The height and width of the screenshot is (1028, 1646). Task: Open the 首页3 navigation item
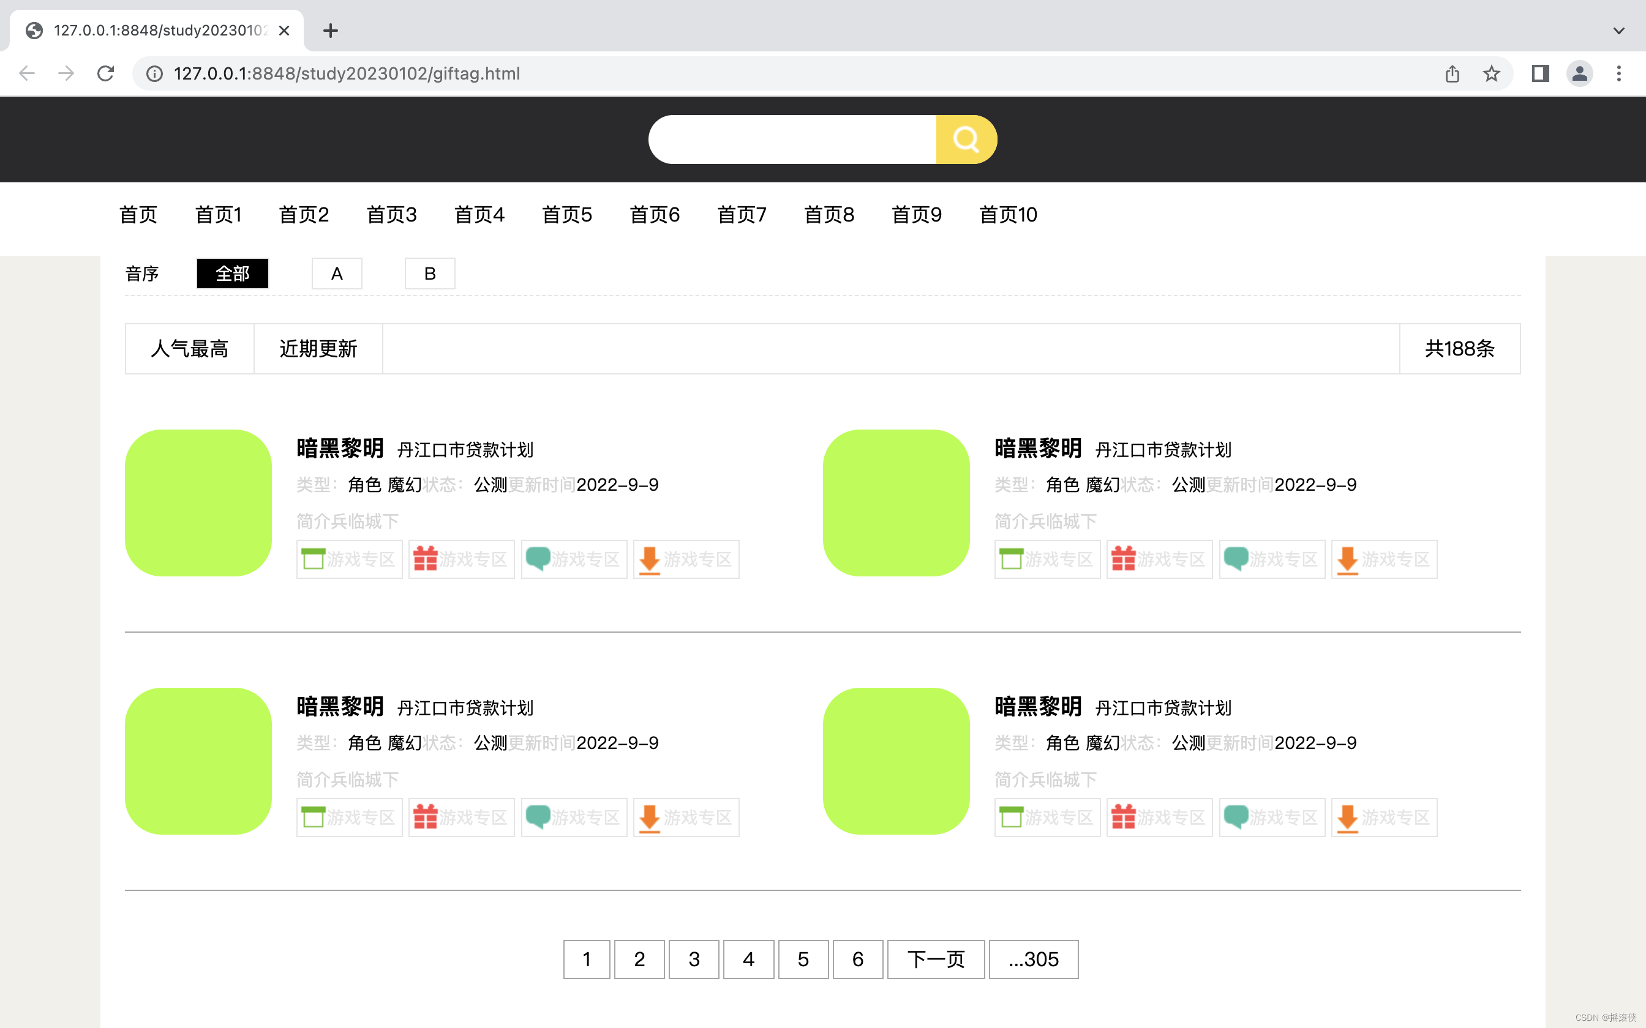(392, 215)
